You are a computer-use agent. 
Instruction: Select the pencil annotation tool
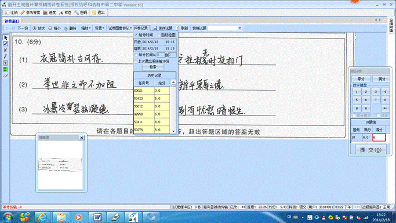coord(5,56)
